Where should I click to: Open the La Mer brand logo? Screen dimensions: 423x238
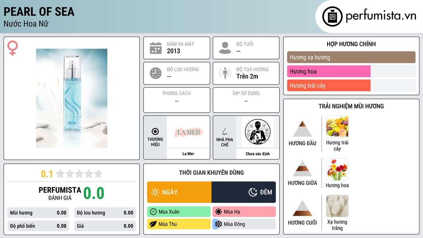pos(188,132)
